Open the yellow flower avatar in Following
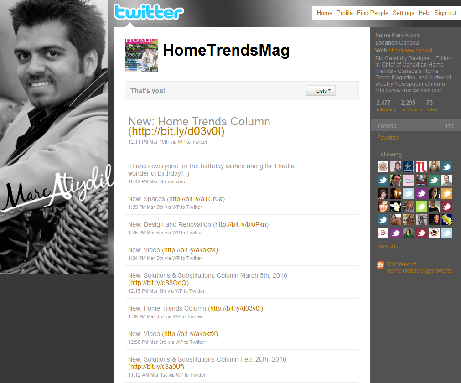The width and height of the screenshot is (461, 383). (446, 220)
